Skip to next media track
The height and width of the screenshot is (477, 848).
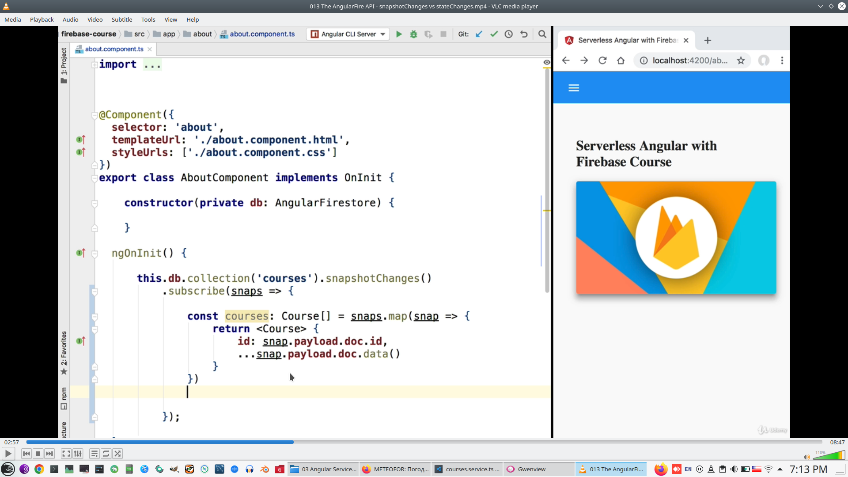click(49, 454)
